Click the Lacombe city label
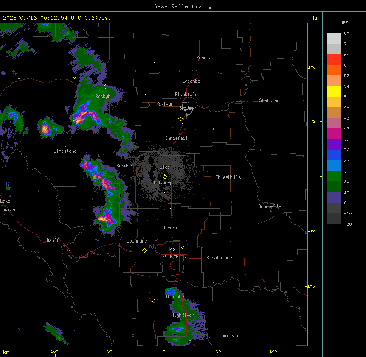366x357 pixels. tap(191, 81)
